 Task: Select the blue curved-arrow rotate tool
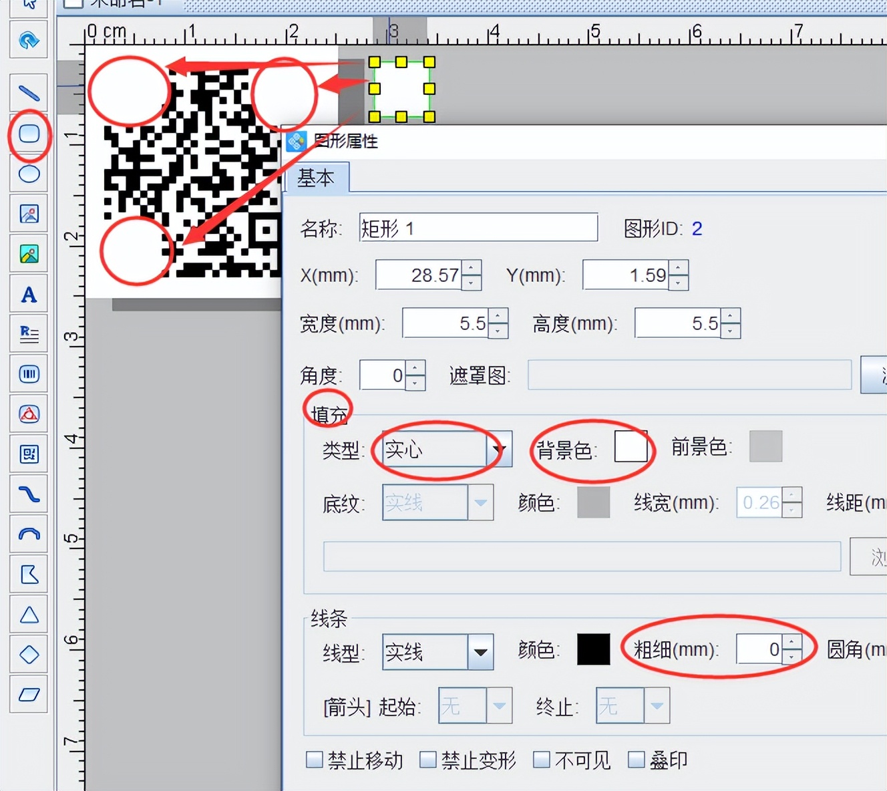(x=29, y=41)
